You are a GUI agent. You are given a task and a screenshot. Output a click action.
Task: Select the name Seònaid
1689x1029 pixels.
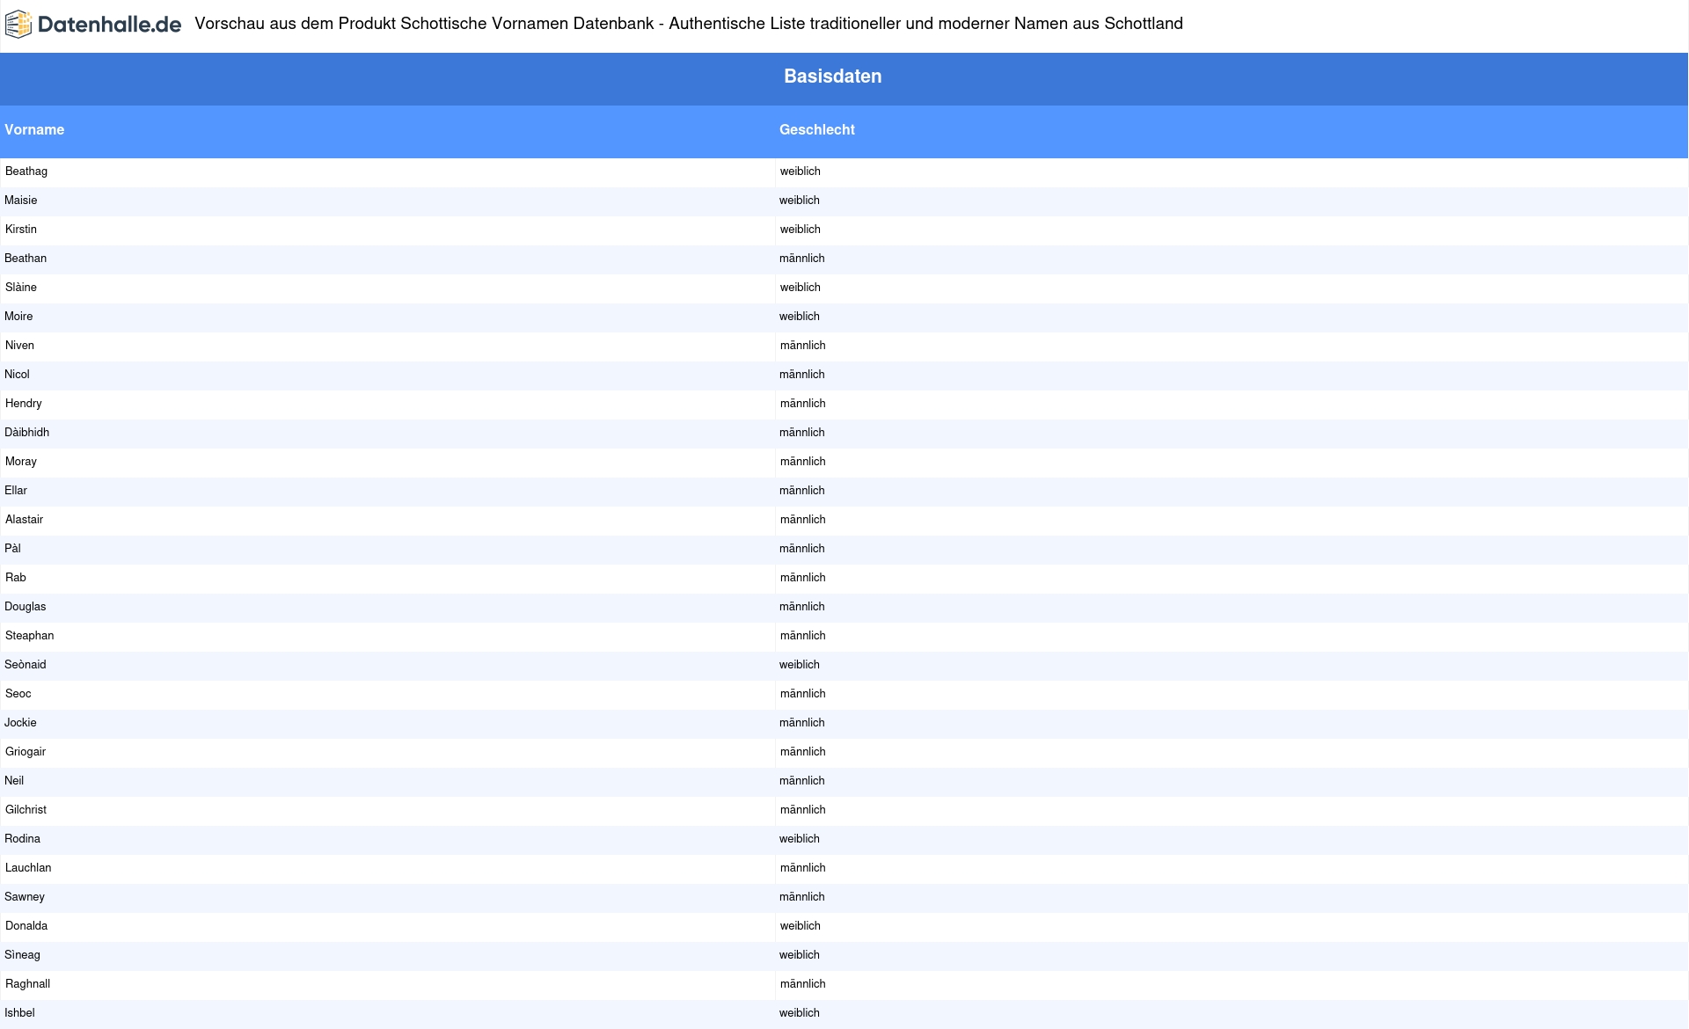(x=25, y=665)
